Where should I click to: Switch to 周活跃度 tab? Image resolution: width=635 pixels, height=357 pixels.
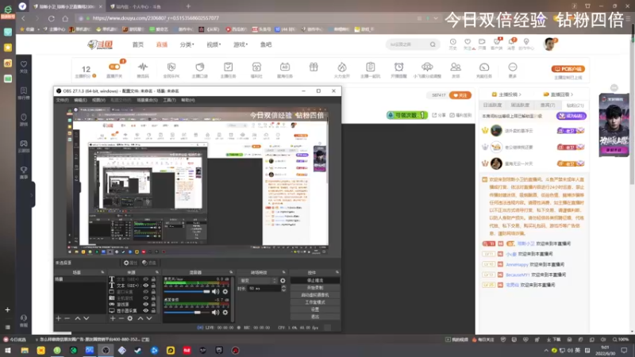pos(520,106)
